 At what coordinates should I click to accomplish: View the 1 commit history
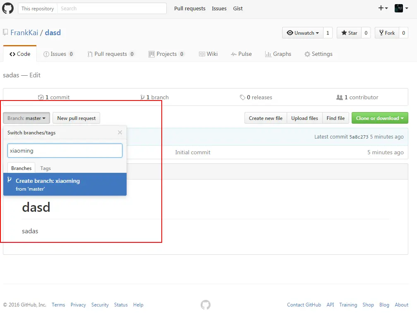pyautogui.click(x=54, y=97)
